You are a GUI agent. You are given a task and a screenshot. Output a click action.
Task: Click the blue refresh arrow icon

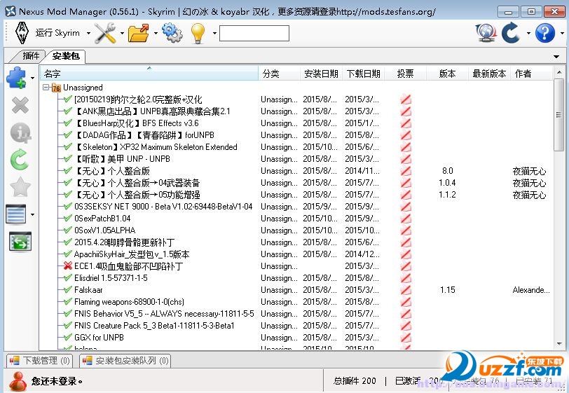[x=511, y=33]
